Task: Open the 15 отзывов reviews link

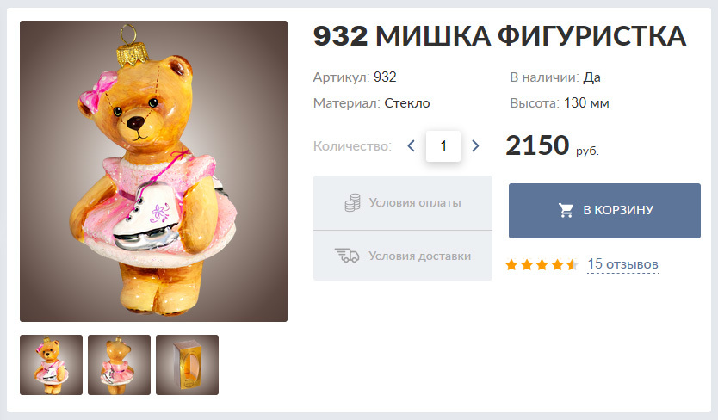Action: [x=622, y=264]
